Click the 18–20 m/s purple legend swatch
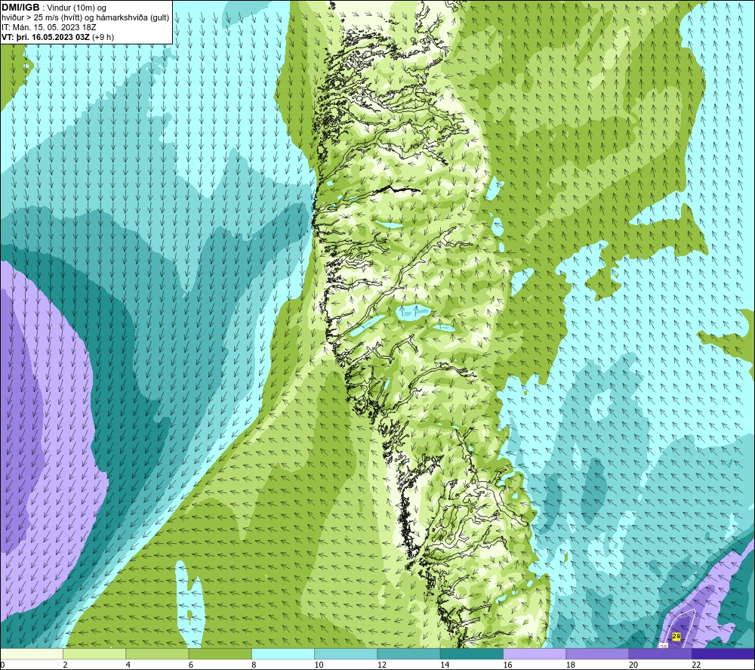 (x=597, y=654)
